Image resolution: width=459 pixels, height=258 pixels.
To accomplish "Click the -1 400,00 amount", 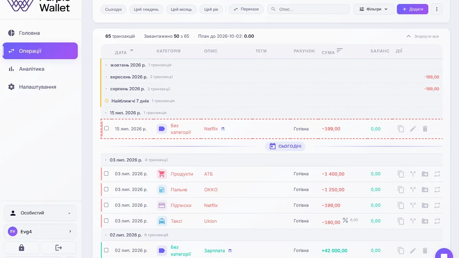I will pyautogui.click(x=333, y=174).
